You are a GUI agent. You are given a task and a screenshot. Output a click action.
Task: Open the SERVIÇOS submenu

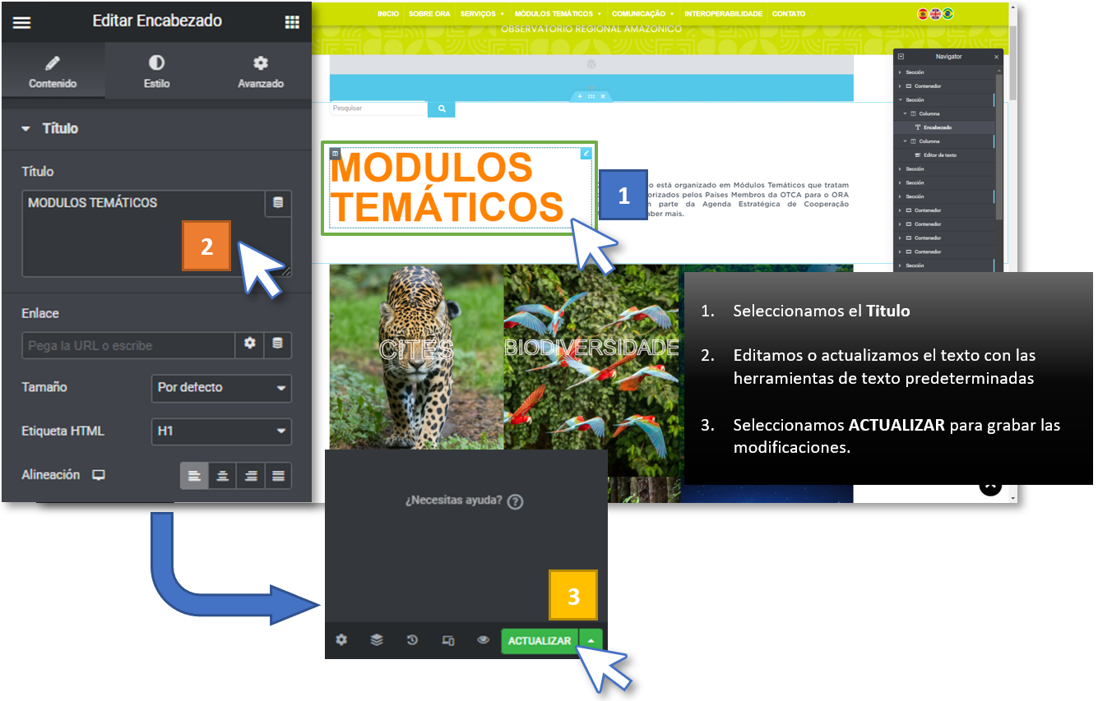pyautogui.click(x=482, y=14)
